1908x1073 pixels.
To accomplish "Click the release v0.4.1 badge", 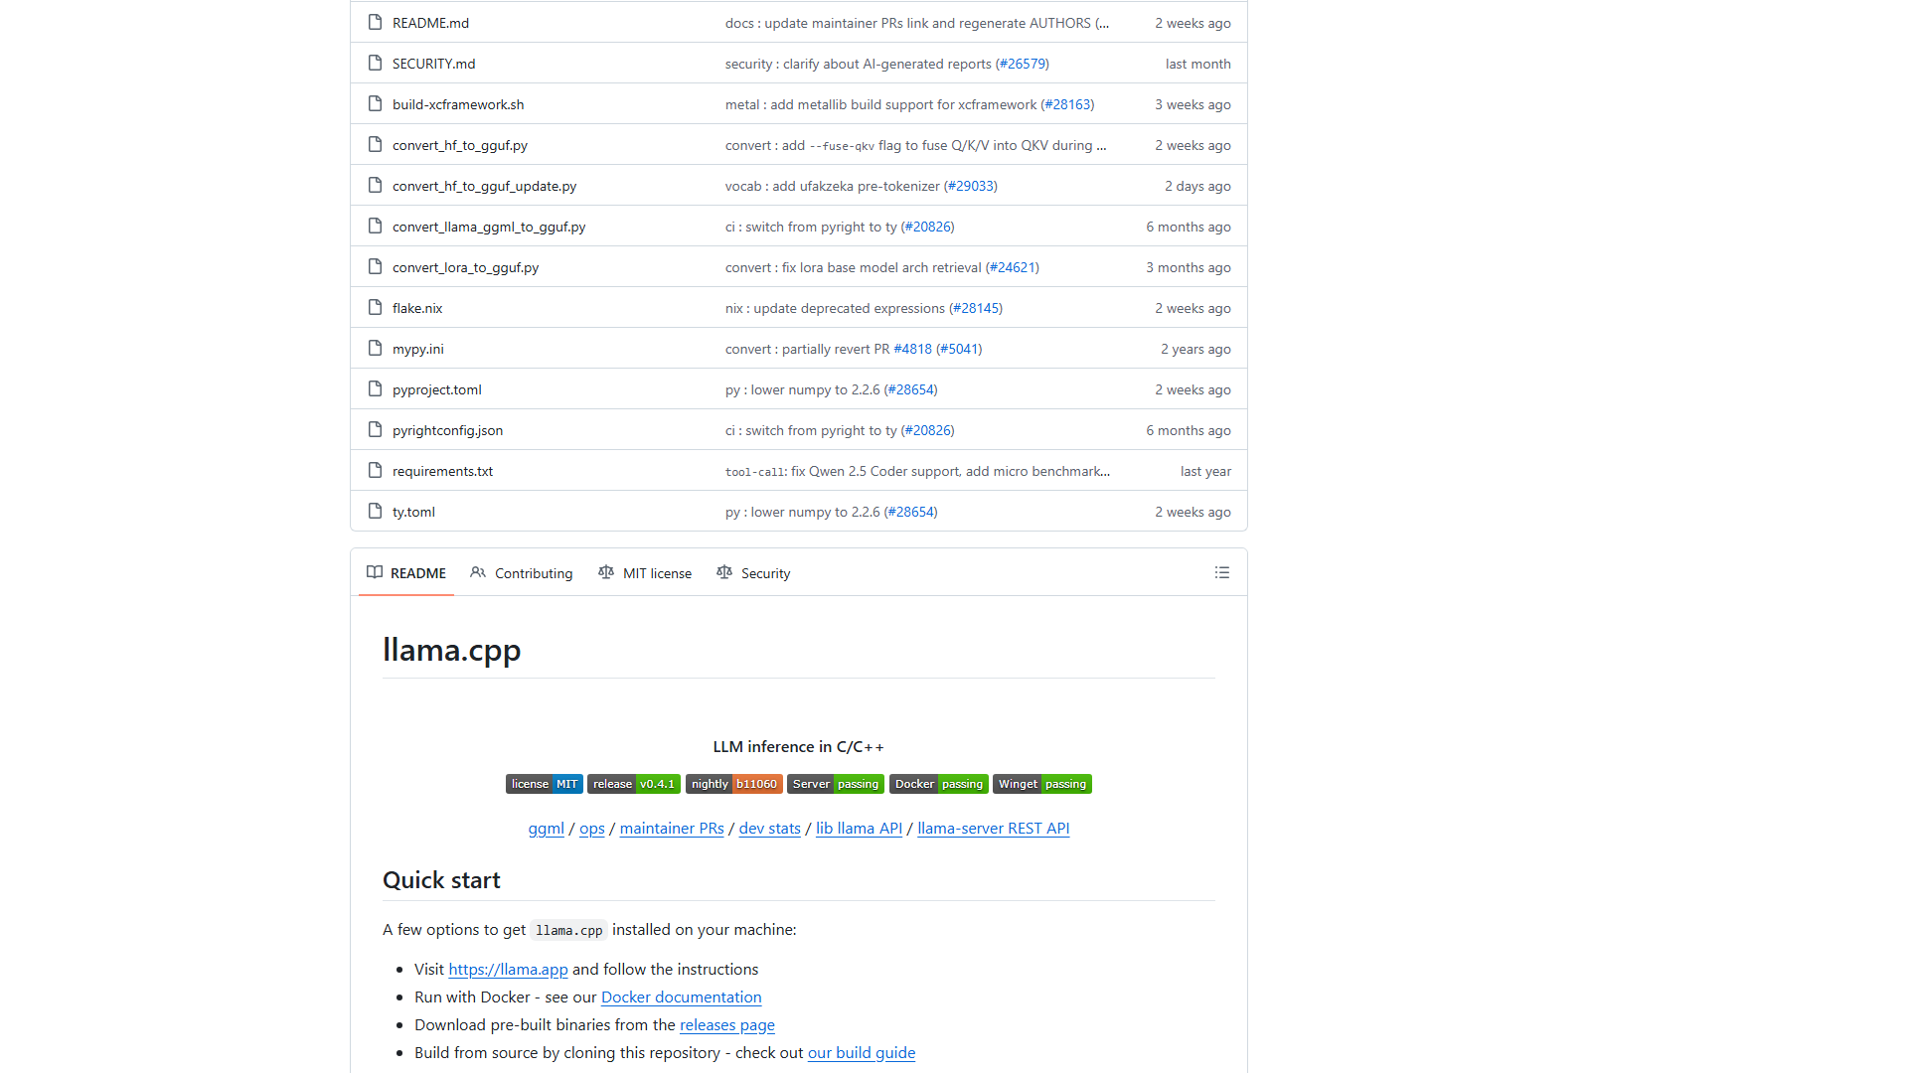I will [634, 784].
